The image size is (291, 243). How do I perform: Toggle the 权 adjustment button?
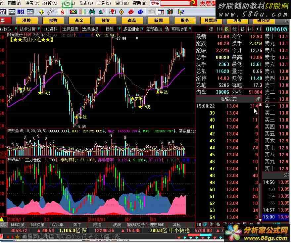227,29
